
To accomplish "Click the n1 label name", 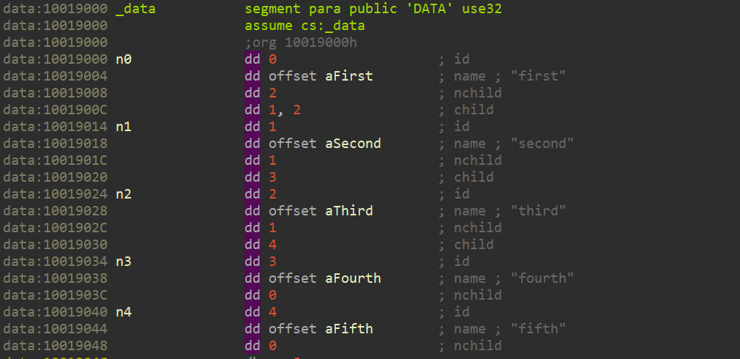I will pyautogui.click(x=124, y=127).
